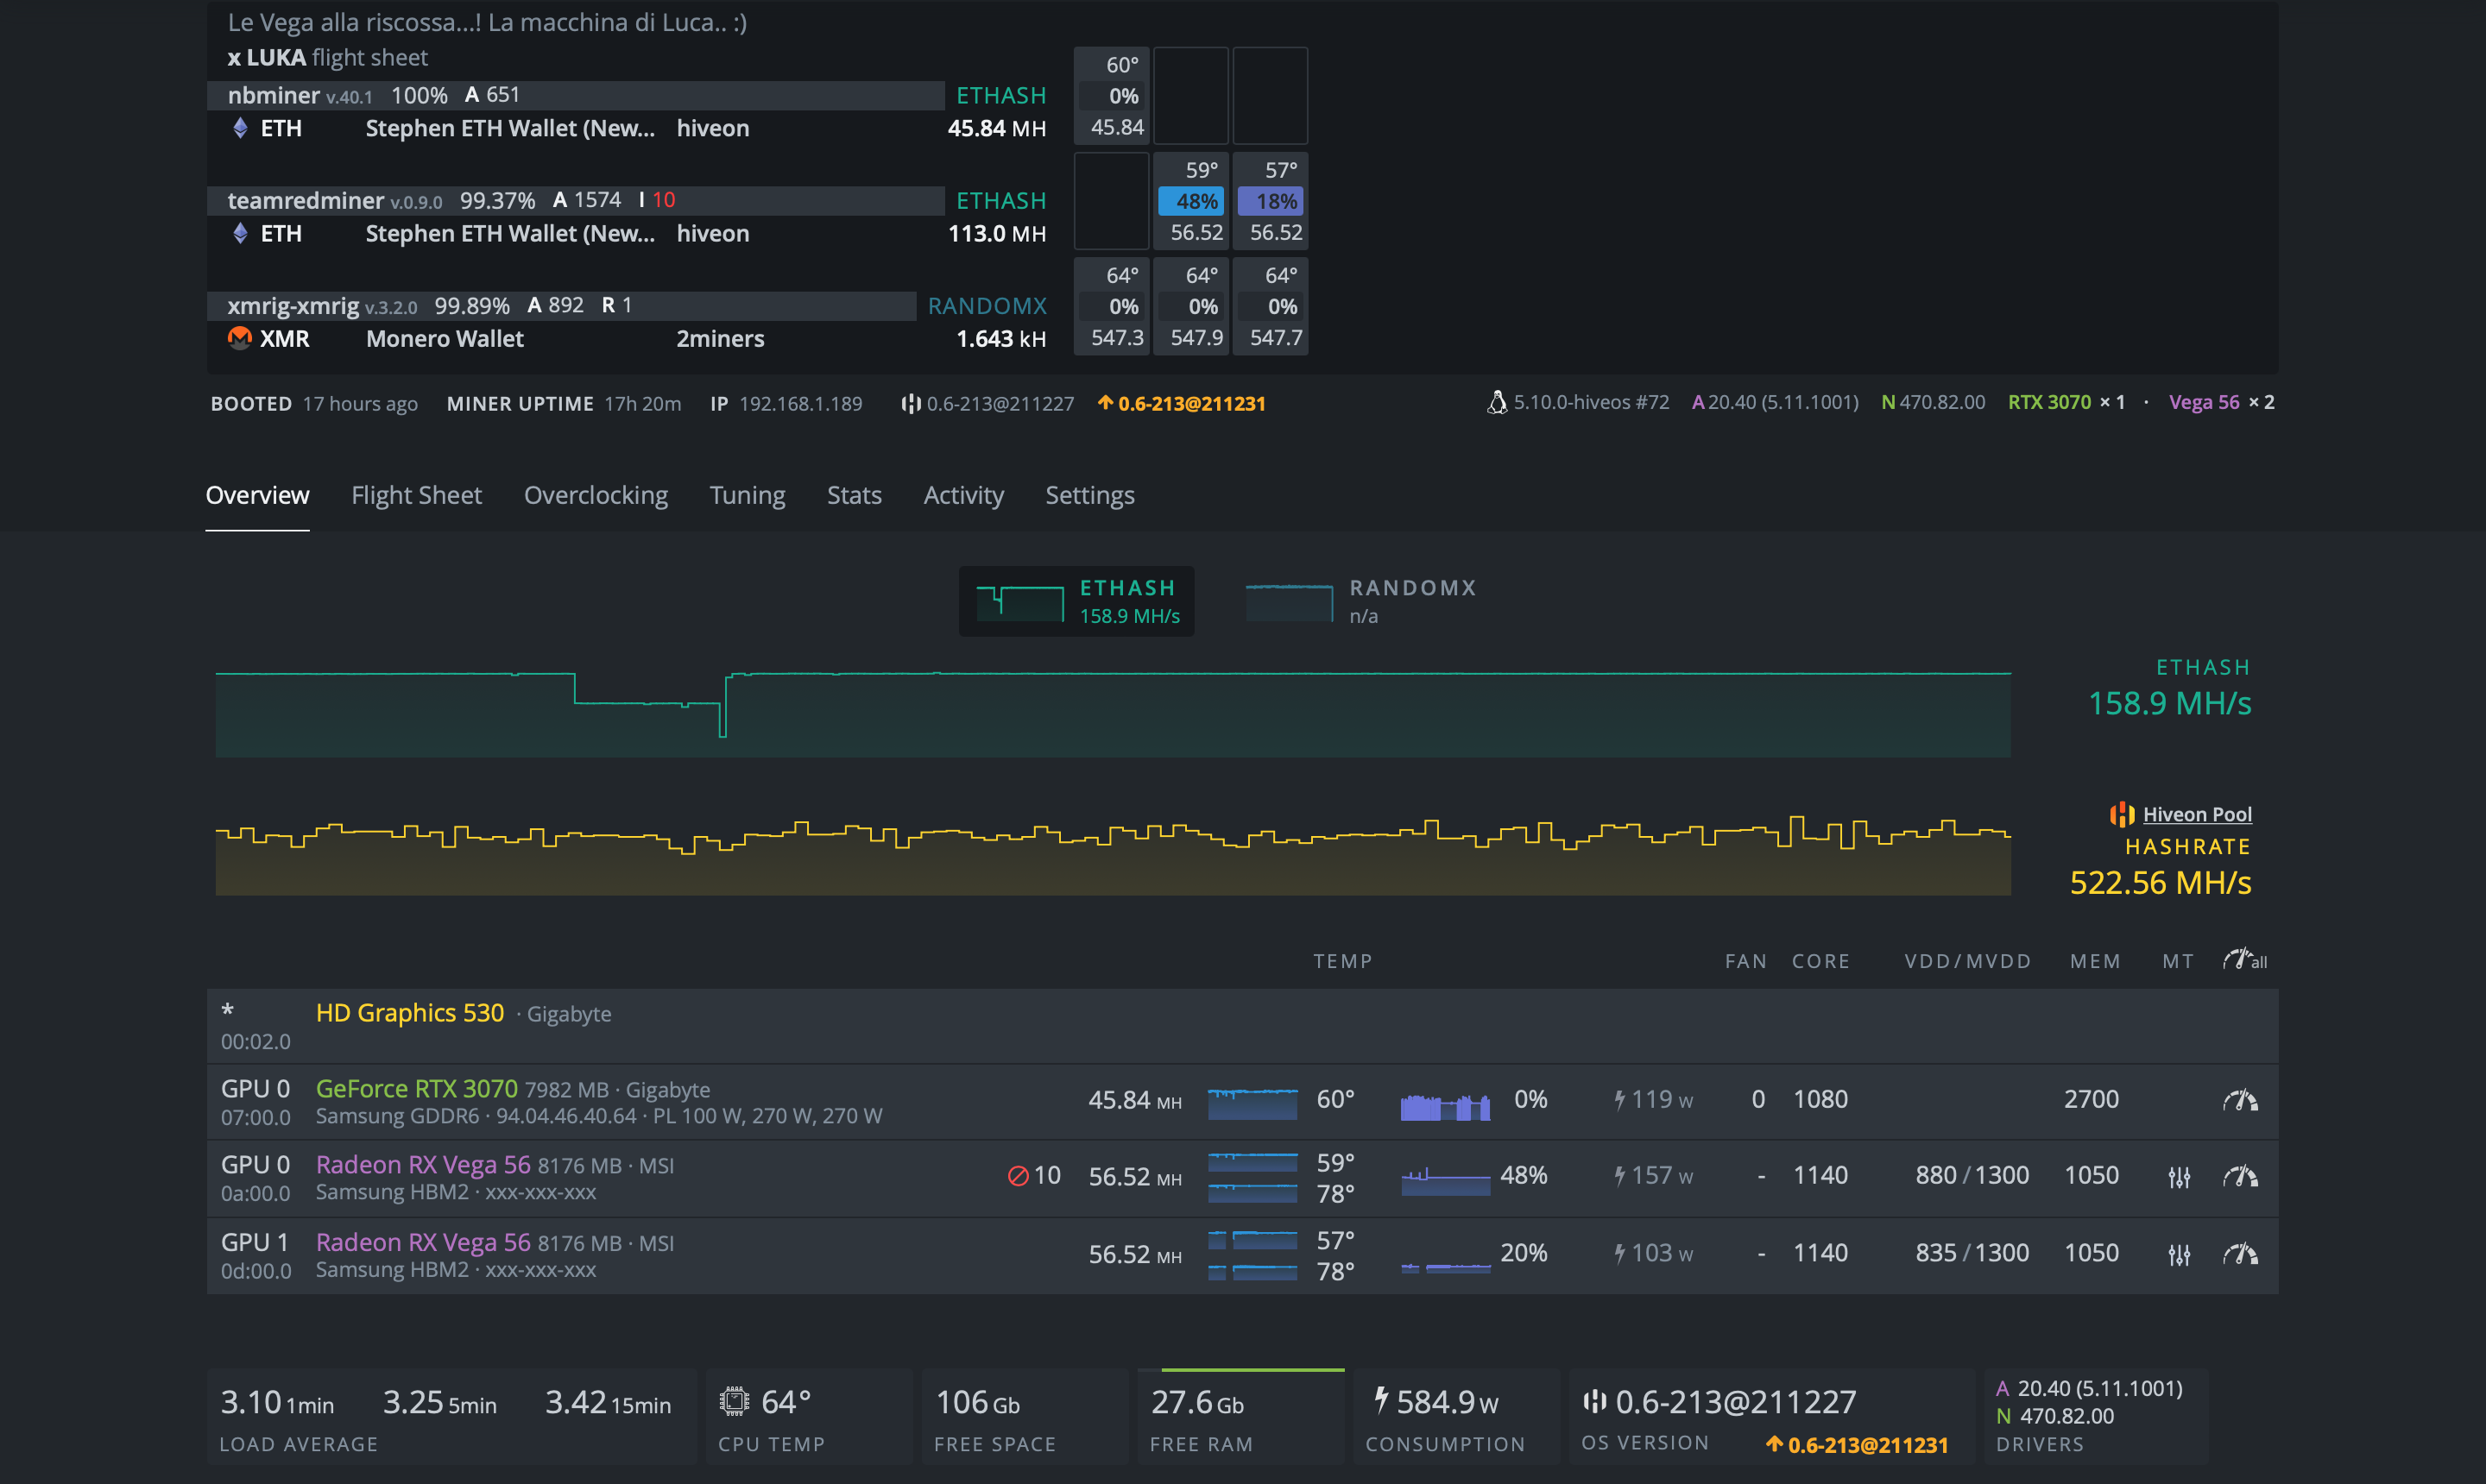Open tuning sliders icon for Vega 56 GPU 0

2179,1177
